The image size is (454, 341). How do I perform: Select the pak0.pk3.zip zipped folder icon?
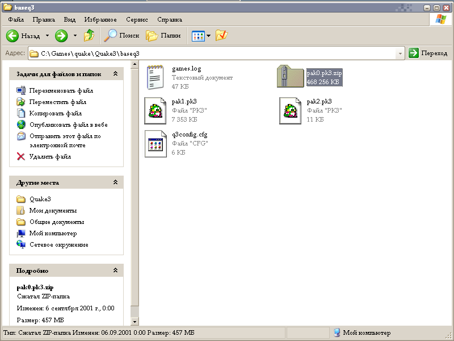tap(290, 76)
